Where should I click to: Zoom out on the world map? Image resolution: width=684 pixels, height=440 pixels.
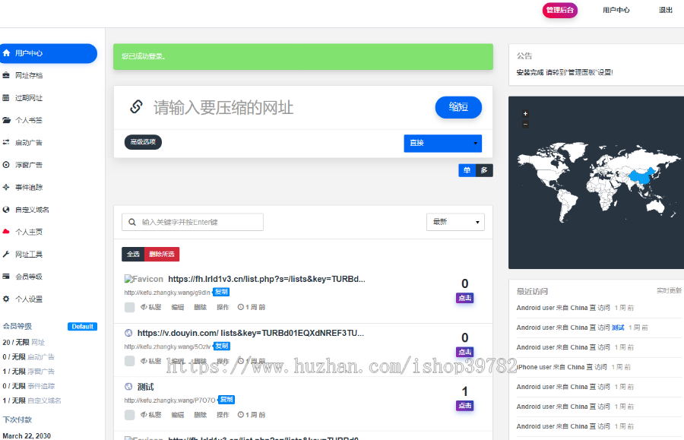pos(526,125)
